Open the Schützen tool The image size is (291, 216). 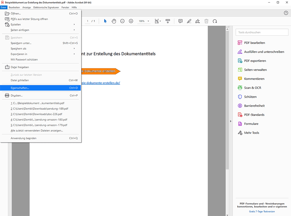[x=247, y=97]
